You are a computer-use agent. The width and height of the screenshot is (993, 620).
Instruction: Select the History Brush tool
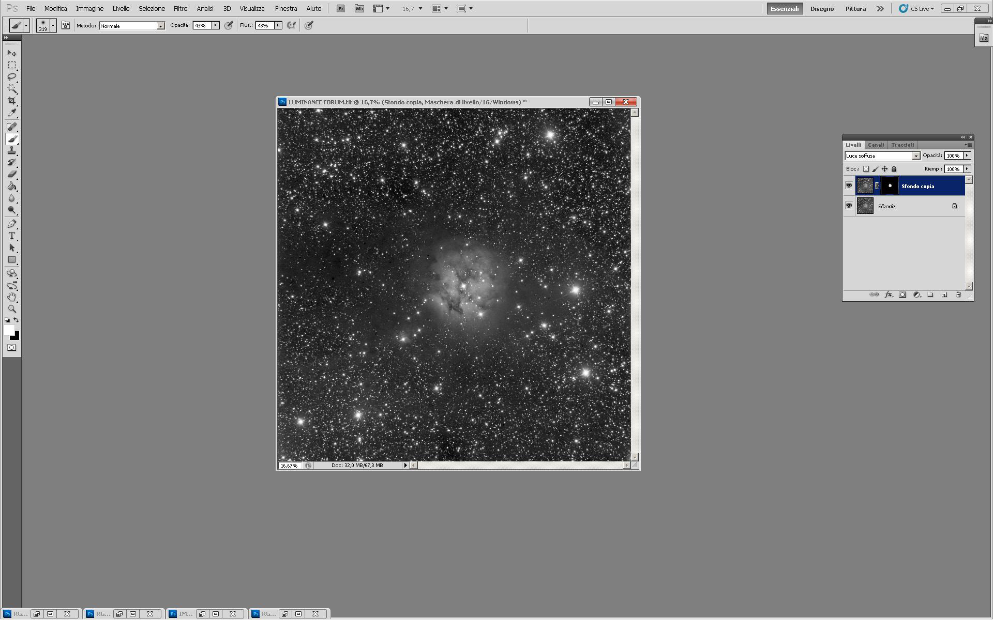[12, 163]
